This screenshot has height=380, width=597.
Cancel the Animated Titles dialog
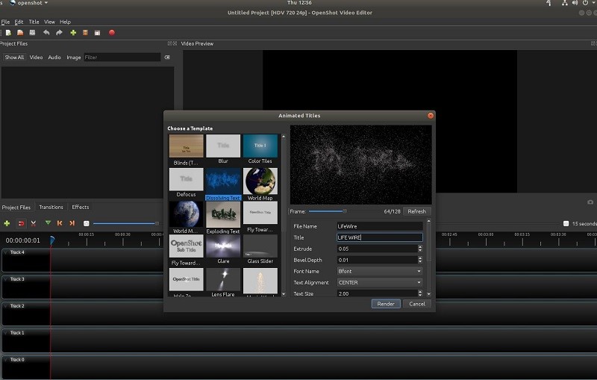point(417,304)
